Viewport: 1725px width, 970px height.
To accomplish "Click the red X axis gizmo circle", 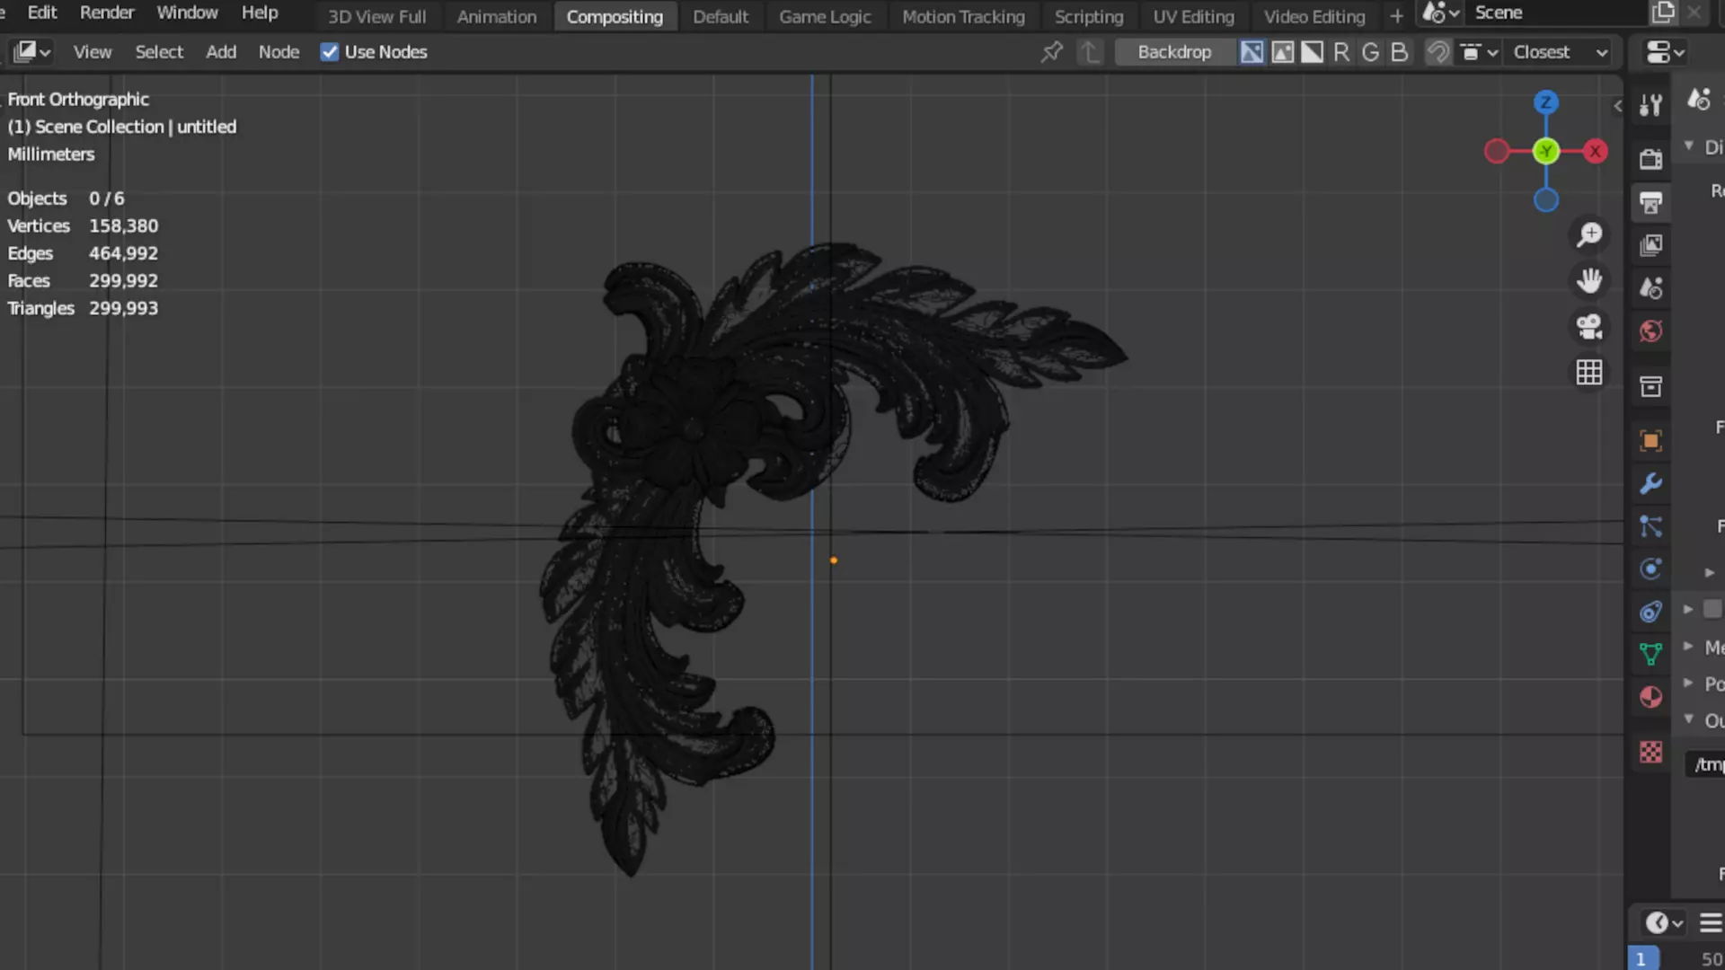I will [x=1596, y=152].
